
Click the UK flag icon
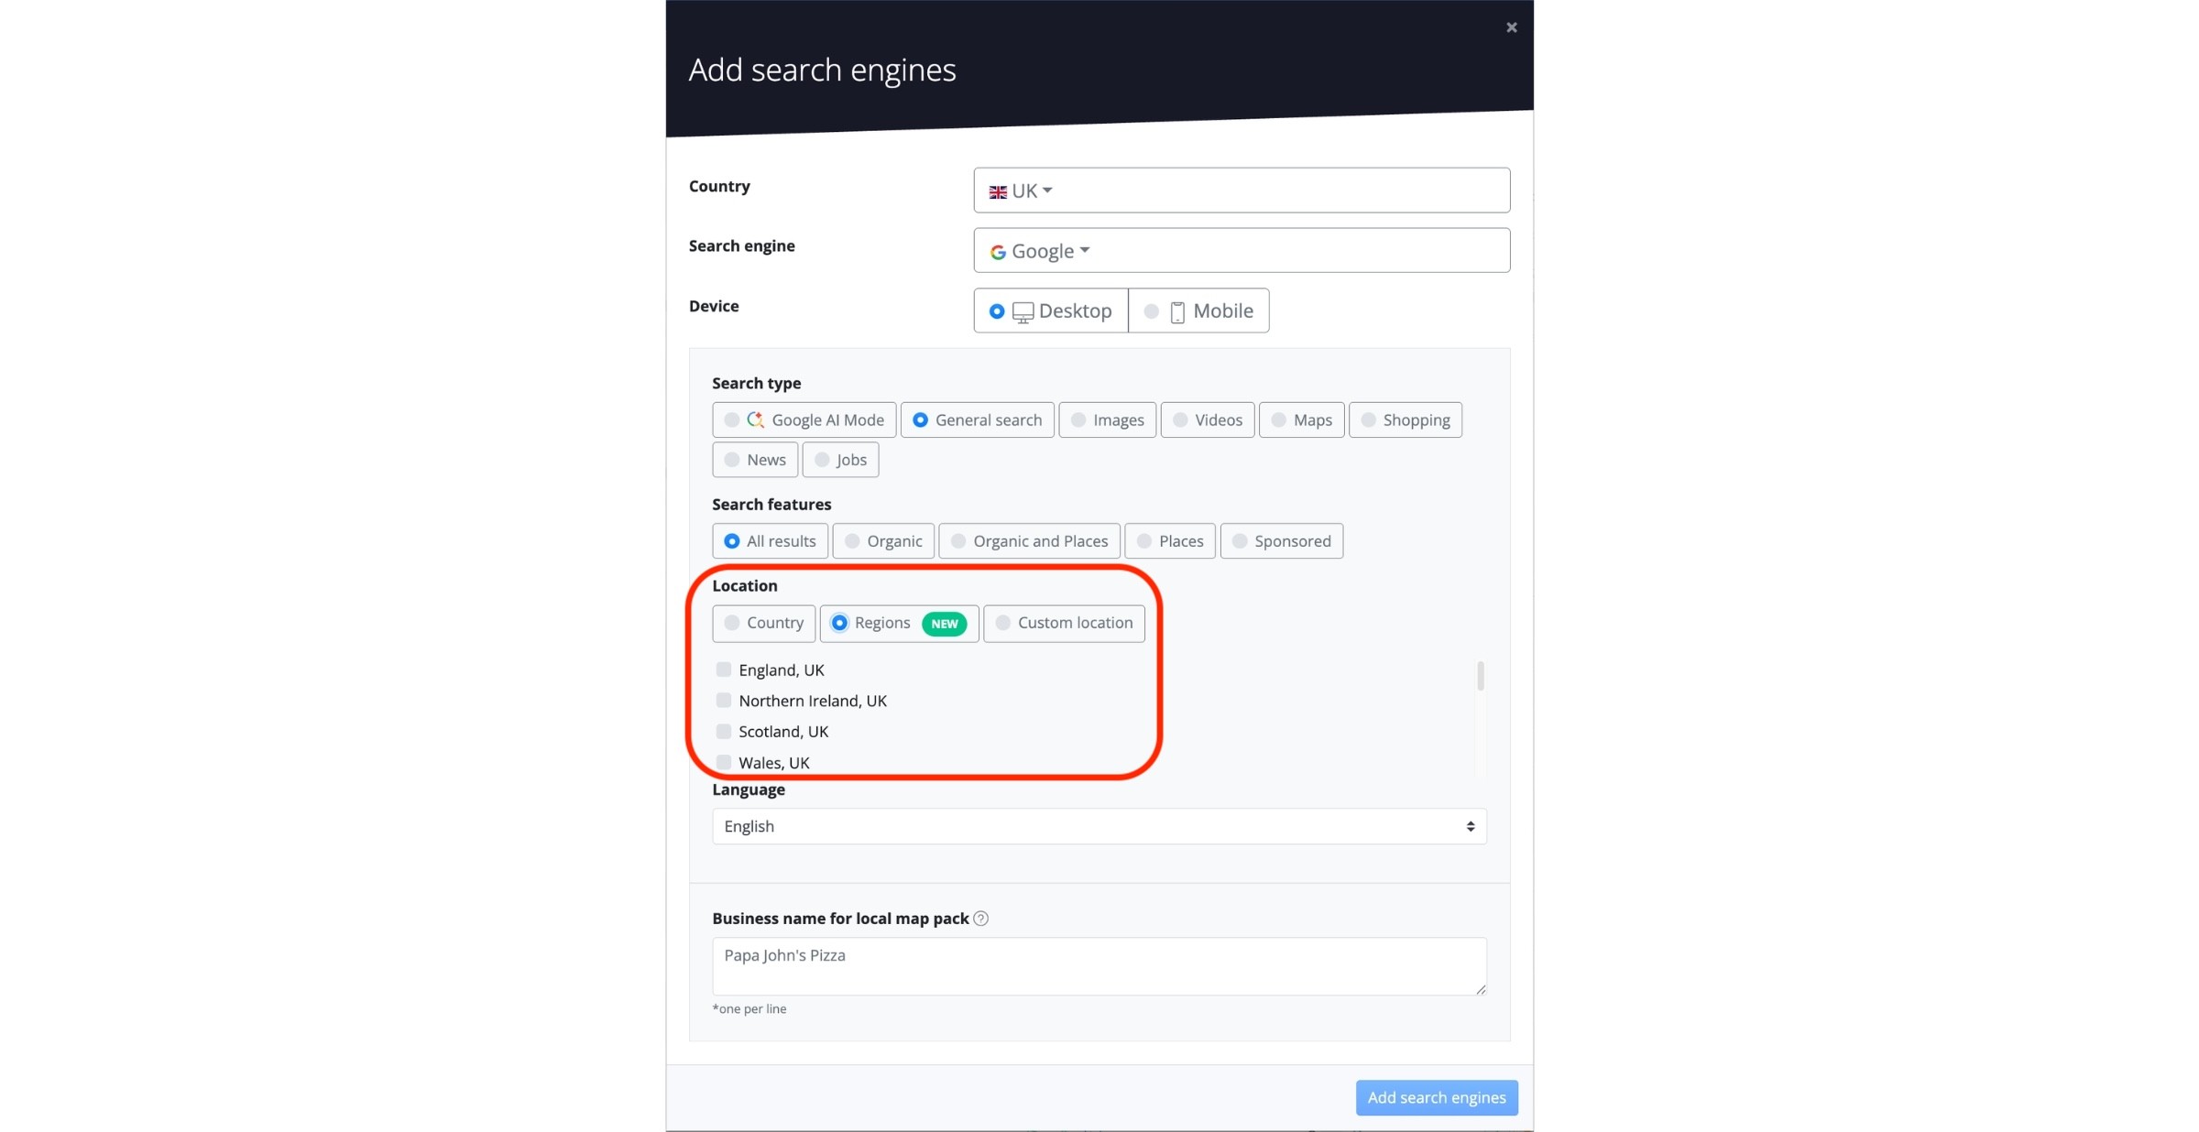click(998, 191)
